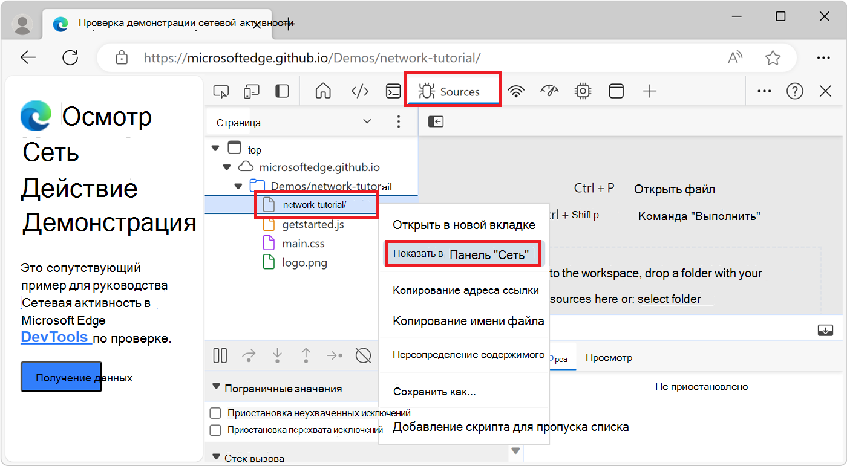Viewport: 847px width, 466px height.
Task: Open the Performance gauge icon
Action: [x=548, y=91]
